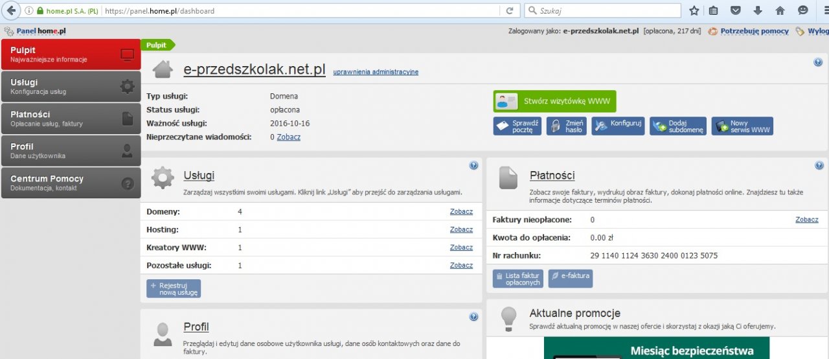Open help icon in Płatności panel
This screenshot has height=359, width=829.
(x=819, y=166)
